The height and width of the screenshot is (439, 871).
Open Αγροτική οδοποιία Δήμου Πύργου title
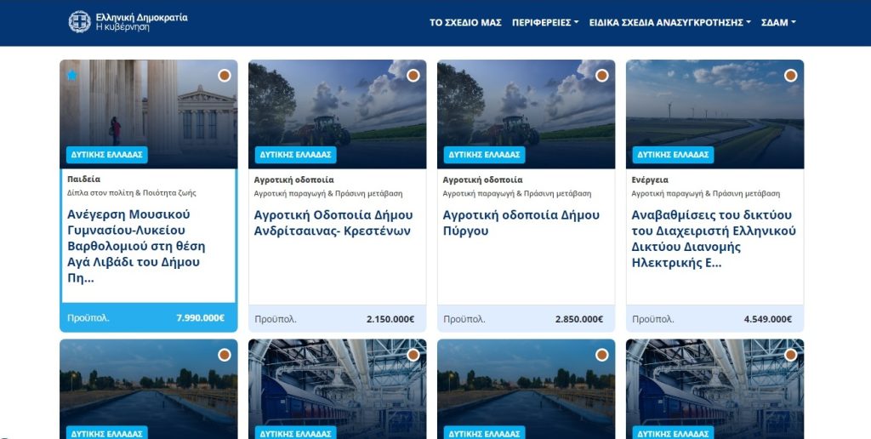coord(521,223)
